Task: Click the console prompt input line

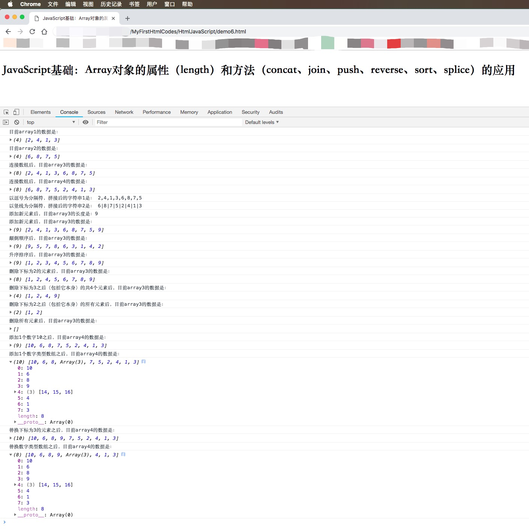Action: pos(264,522)
